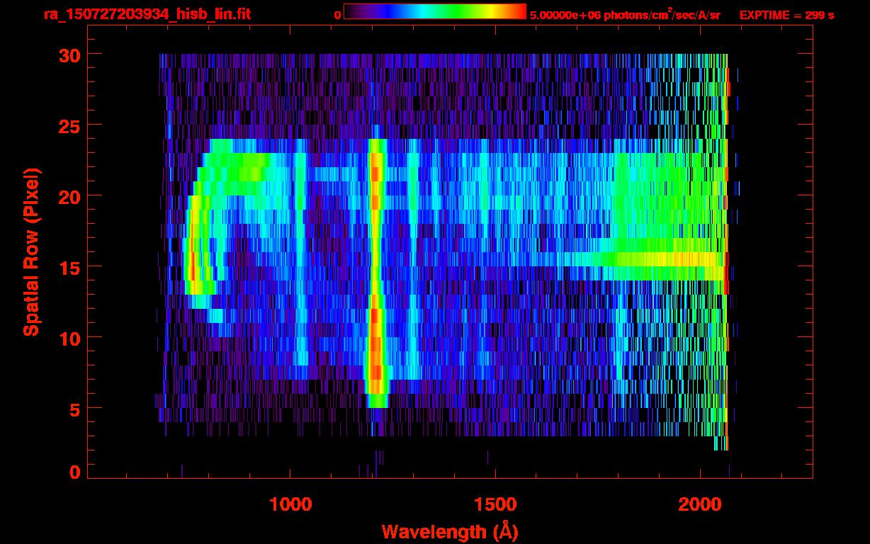Click the color bar minimum value 0
Viewport: 870px width, 544px height.
pyautogui.click(x=337, y=15)
